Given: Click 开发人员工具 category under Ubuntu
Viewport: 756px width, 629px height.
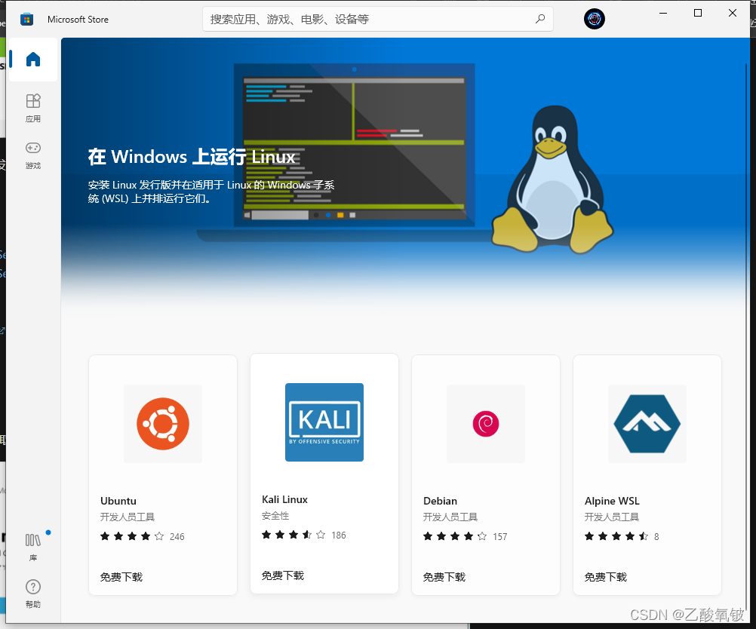Looking at the screenshot, I should tap(128, 517).
